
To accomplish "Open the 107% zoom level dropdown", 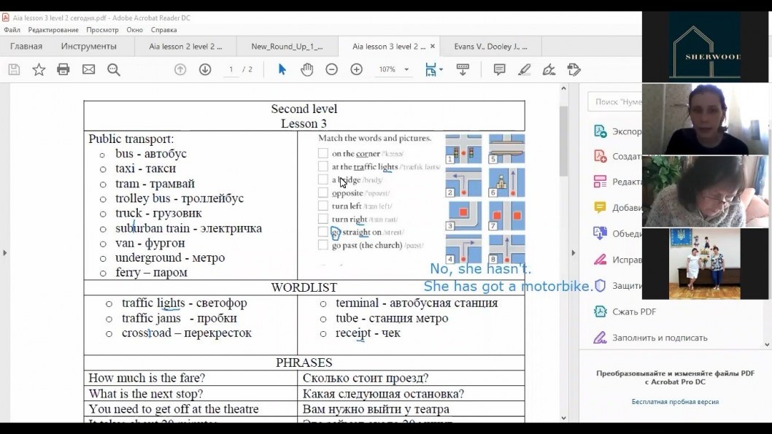I will click(x=406, y=69).
